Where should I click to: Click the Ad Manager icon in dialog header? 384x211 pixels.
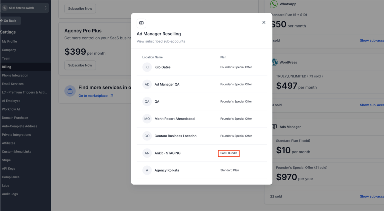pos(141,23)
